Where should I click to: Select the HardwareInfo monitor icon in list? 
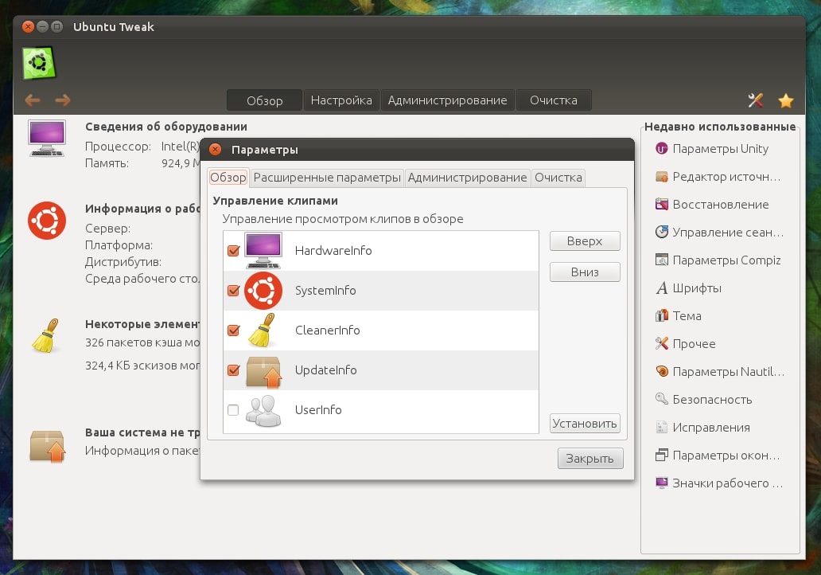point(263,251)
